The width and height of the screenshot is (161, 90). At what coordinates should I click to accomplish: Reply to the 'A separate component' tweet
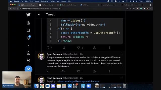(x=48, y=71)
